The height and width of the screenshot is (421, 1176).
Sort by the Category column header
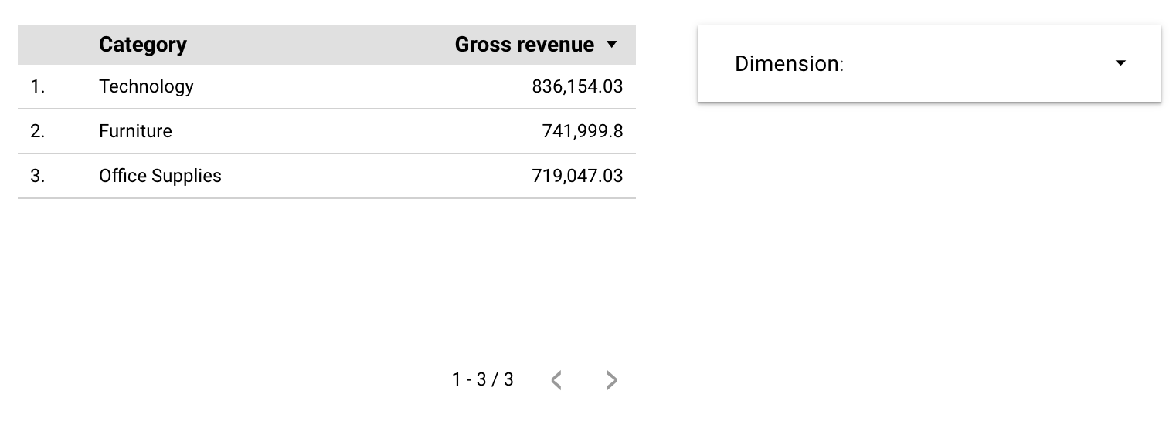pyautogui.click(x=143, y=45)
